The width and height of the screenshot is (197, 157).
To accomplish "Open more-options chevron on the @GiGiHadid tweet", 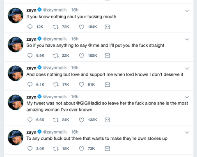I will click(187, 97).
